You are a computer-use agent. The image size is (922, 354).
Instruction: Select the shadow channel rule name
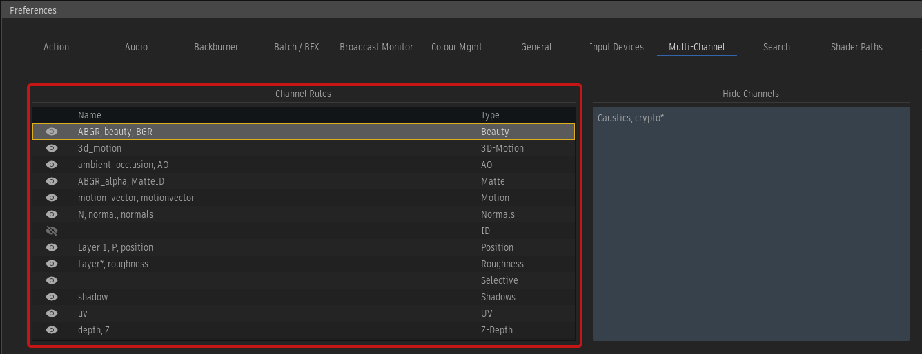(x=93, y=297)
